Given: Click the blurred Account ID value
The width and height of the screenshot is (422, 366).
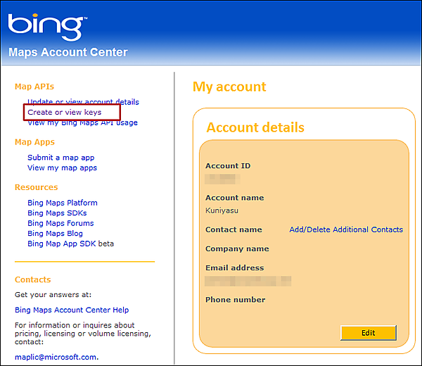Looking at the screenshot, I should click(222, 179).
